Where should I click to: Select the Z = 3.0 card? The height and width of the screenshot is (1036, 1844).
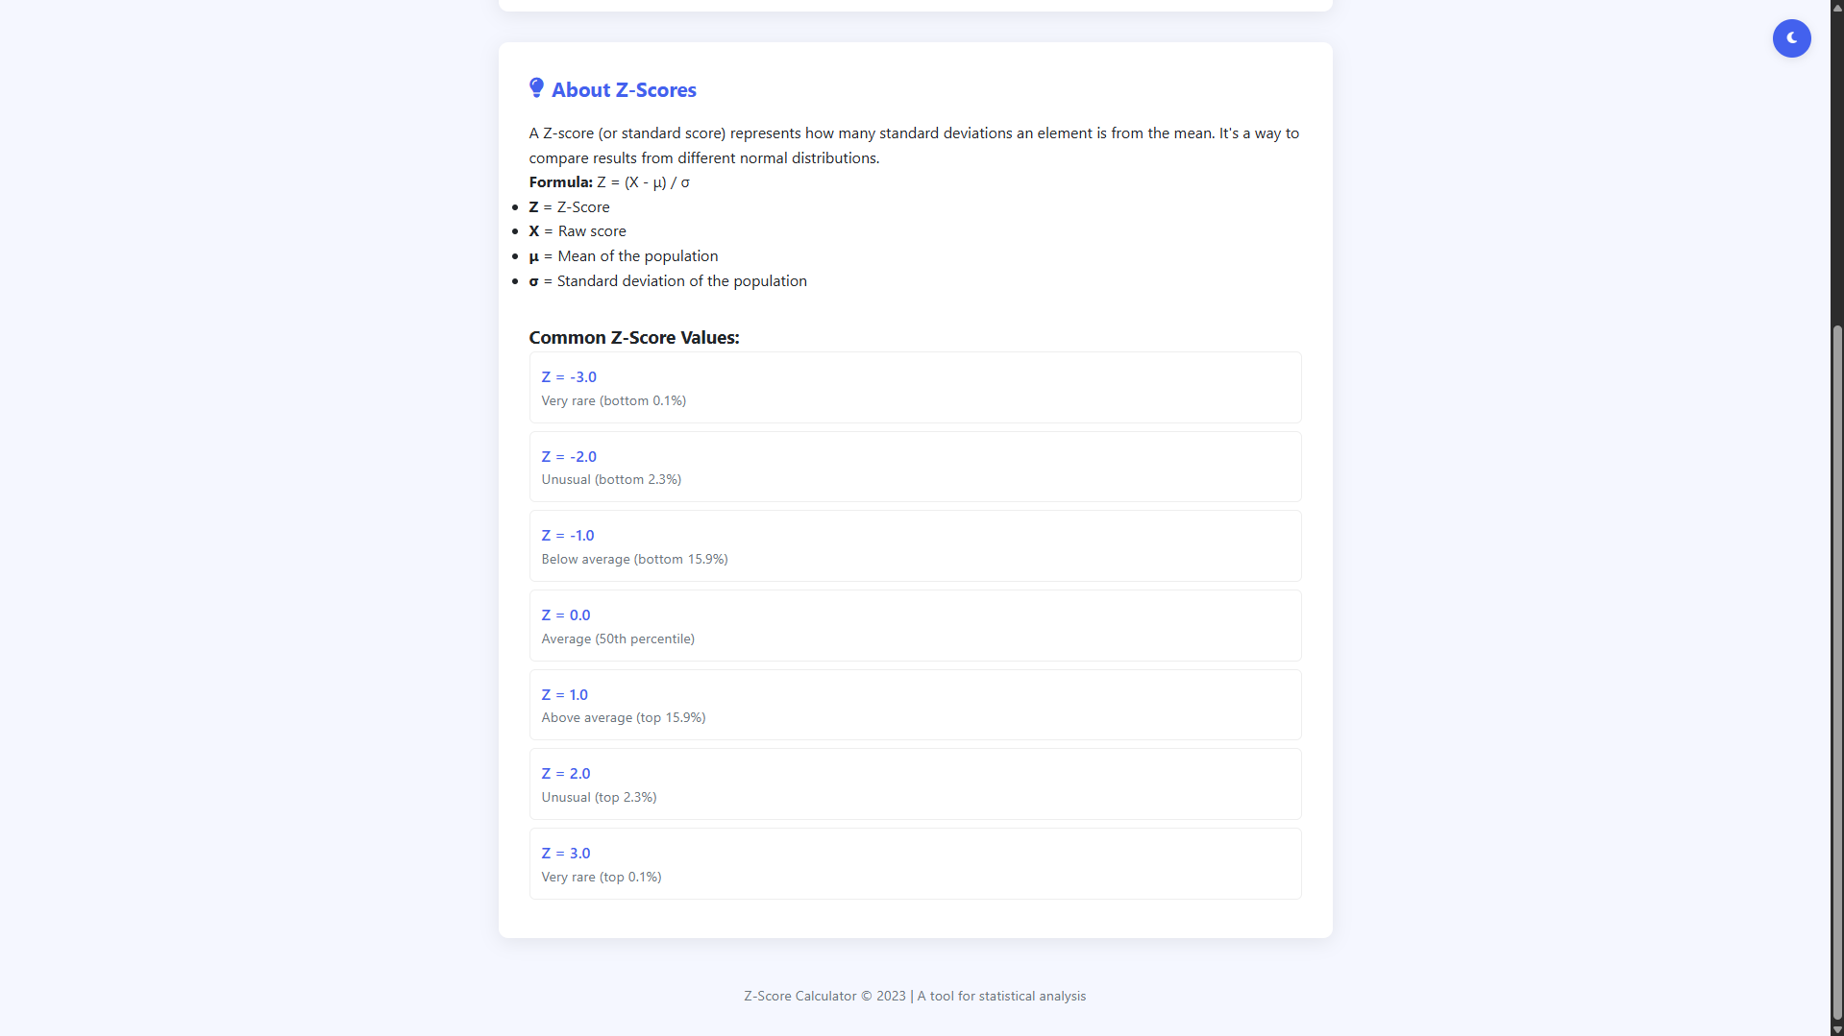pos(915,864)
